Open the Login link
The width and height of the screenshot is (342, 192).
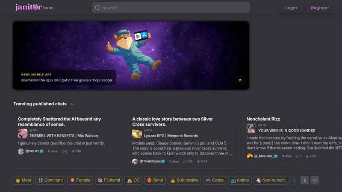click(x=291, y=8)
